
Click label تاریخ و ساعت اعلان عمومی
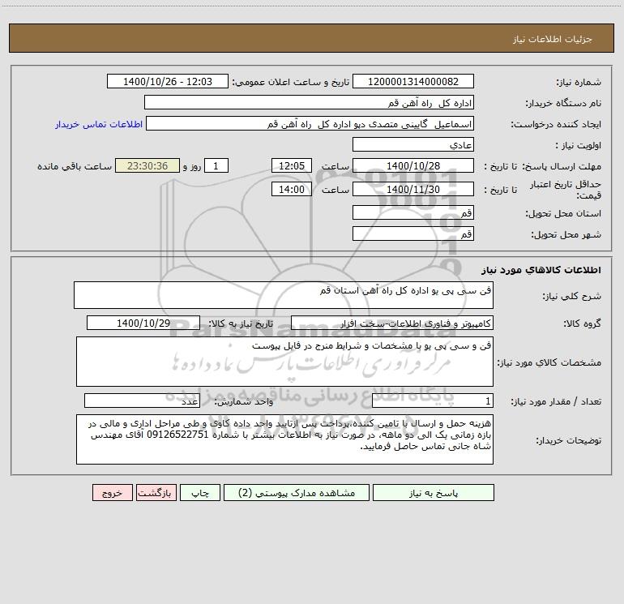click(x=291, y=82)
